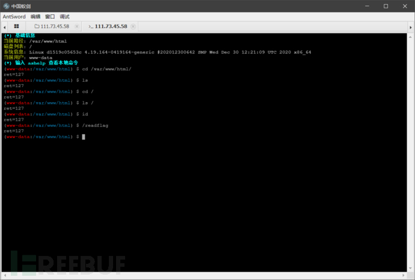
Task: Open the home grid tab icon
Action: coord(16,26)
